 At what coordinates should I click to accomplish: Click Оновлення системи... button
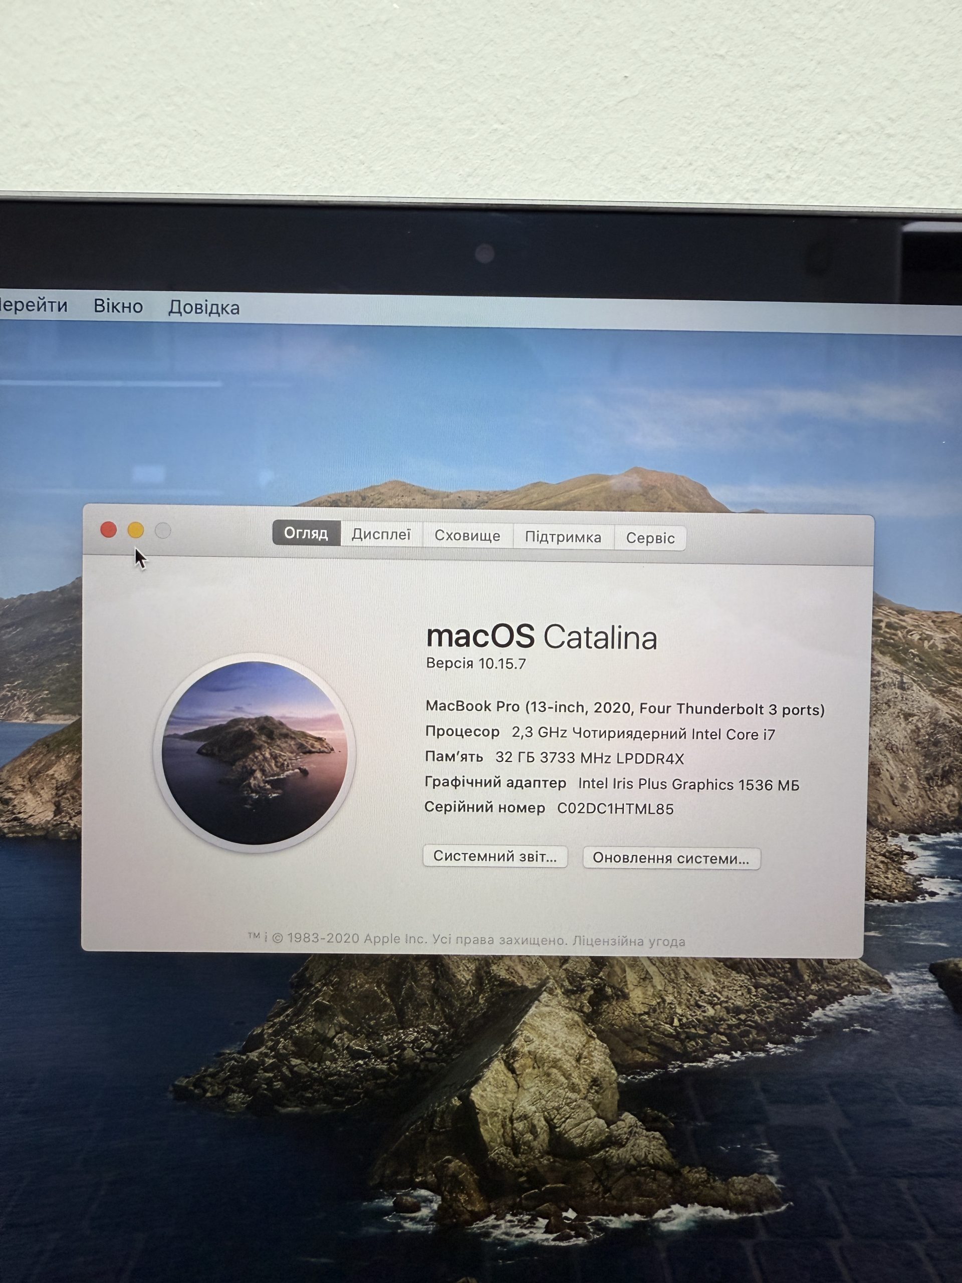point(671,859)
